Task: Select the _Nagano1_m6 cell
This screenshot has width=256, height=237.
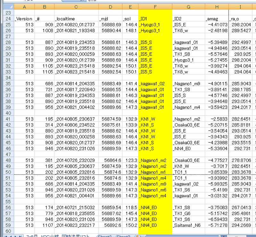Action: [155, 190]
